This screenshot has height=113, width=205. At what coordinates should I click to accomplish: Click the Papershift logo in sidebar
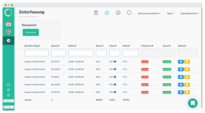tap(8, 12)
